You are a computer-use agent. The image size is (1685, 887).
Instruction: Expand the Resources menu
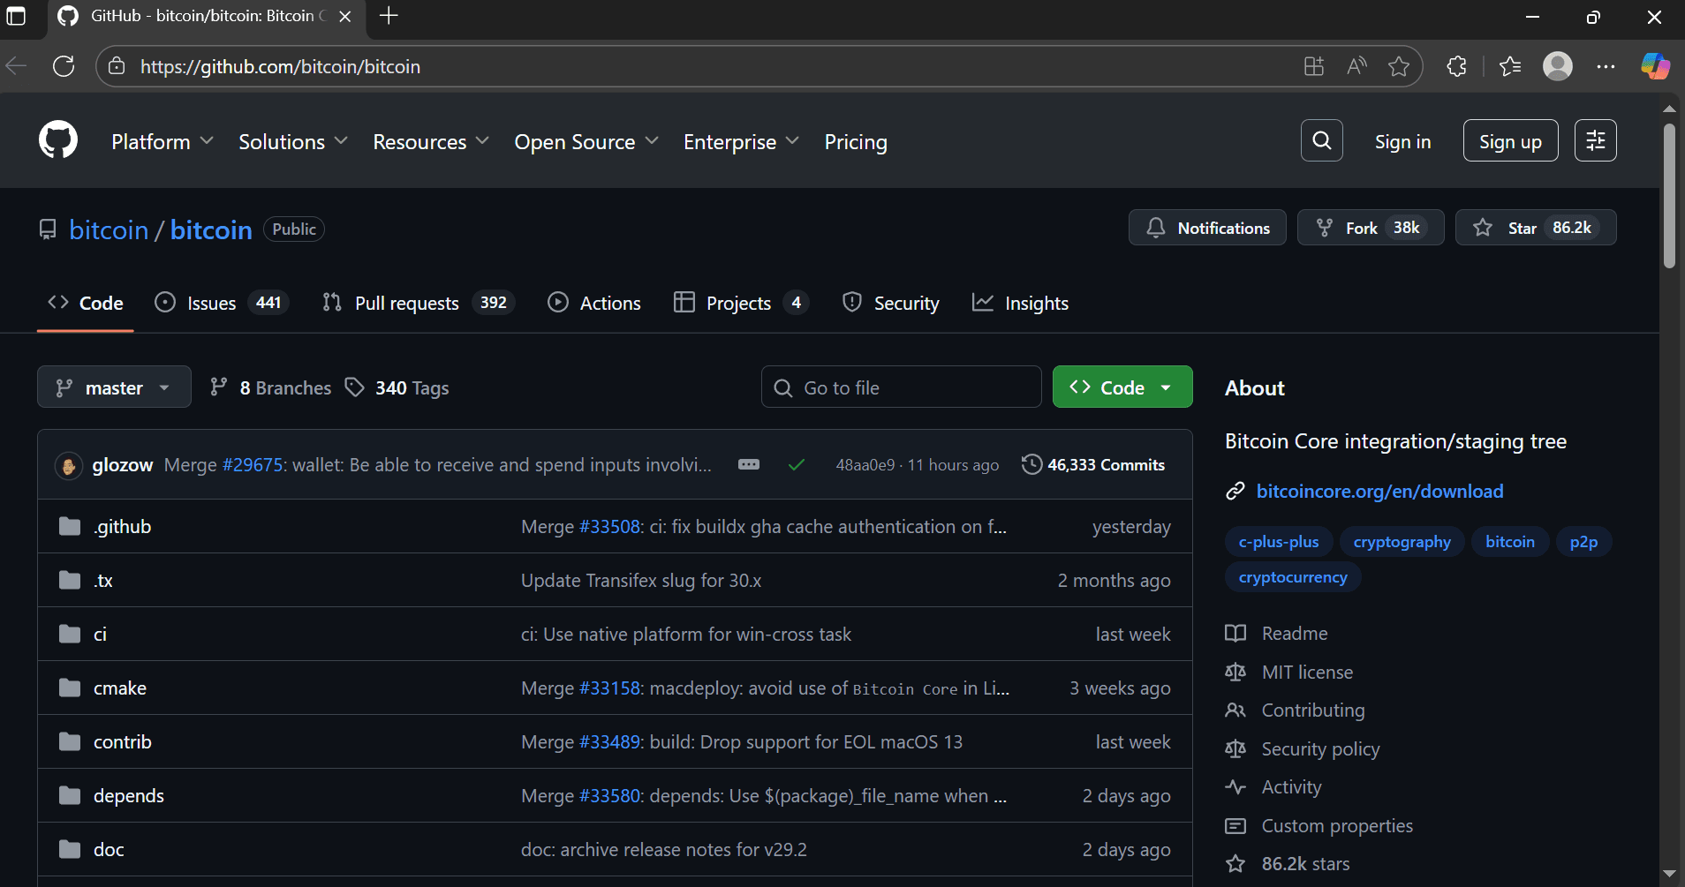pyautogui.click(x=431, y=142)
